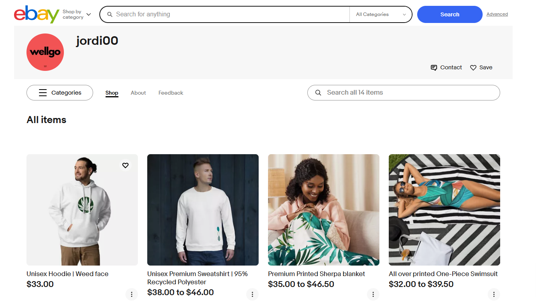Screen dimensions: 536x308
Task: Open the Premium Printed Sherpa blanket title
Action: click(x=316, y=274)
